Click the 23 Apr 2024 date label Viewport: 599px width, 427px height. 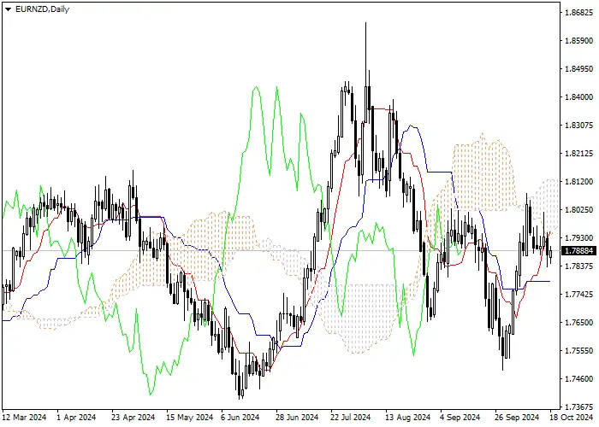coord(133,418)
